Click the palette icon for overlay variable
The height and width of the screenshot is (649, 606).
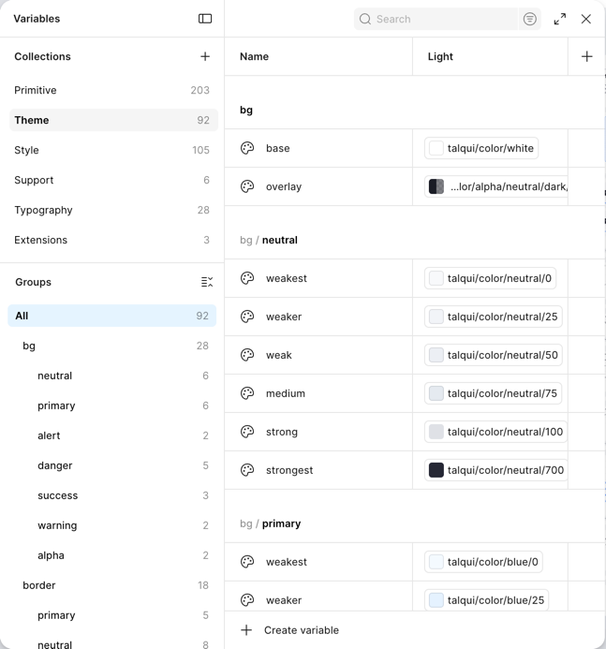click(247, 186)
